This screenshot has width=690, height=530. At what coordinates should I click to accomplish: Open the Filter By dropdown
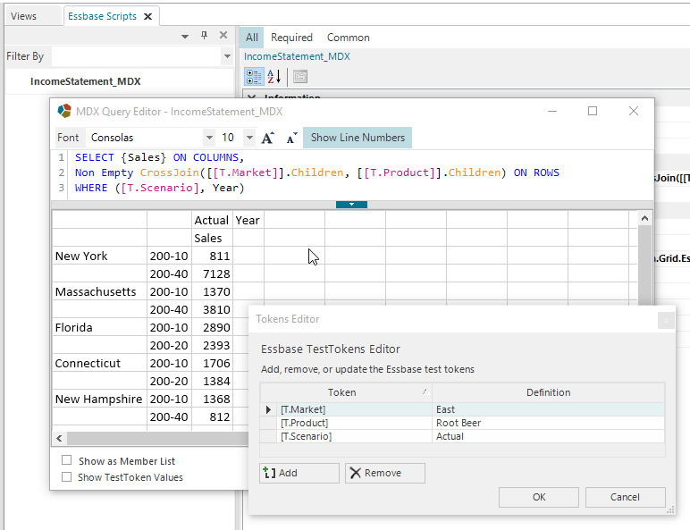point(227,56)
